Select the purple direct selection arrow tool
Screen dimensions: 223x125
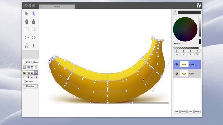point(33,14)
